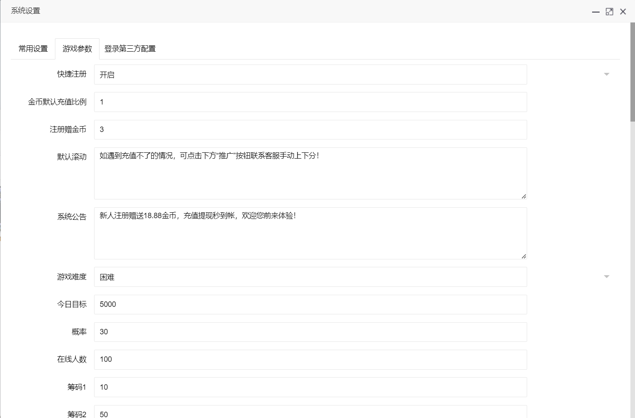Select the 游戏参数 tab
The height and width of the screenshot is (418, 635).
click(x=77, y=48)
